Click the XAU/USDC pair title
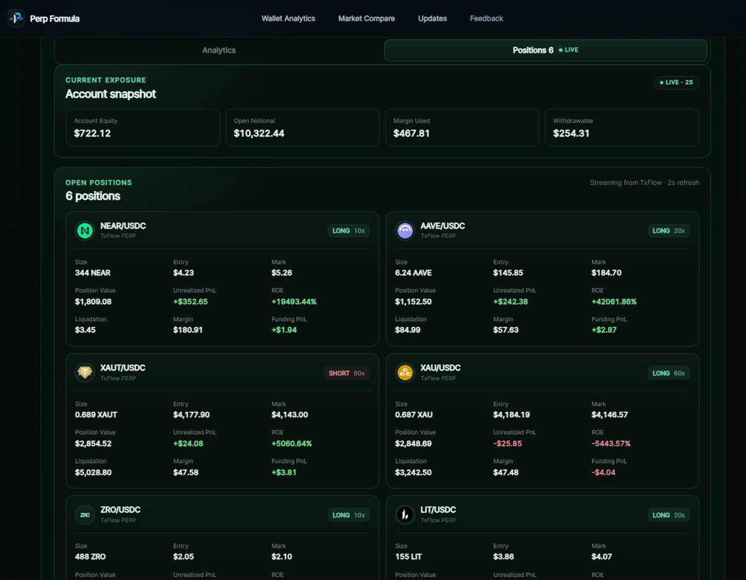Screen dimensions: 746x580 click(441, 368)
